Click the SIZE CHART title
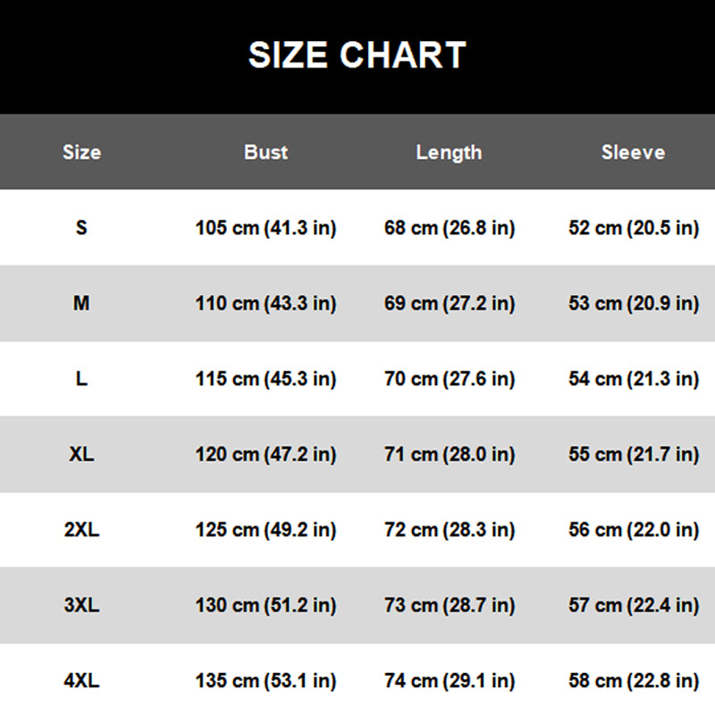The width and height of the screenshot is (715, 715). point(357,55)
